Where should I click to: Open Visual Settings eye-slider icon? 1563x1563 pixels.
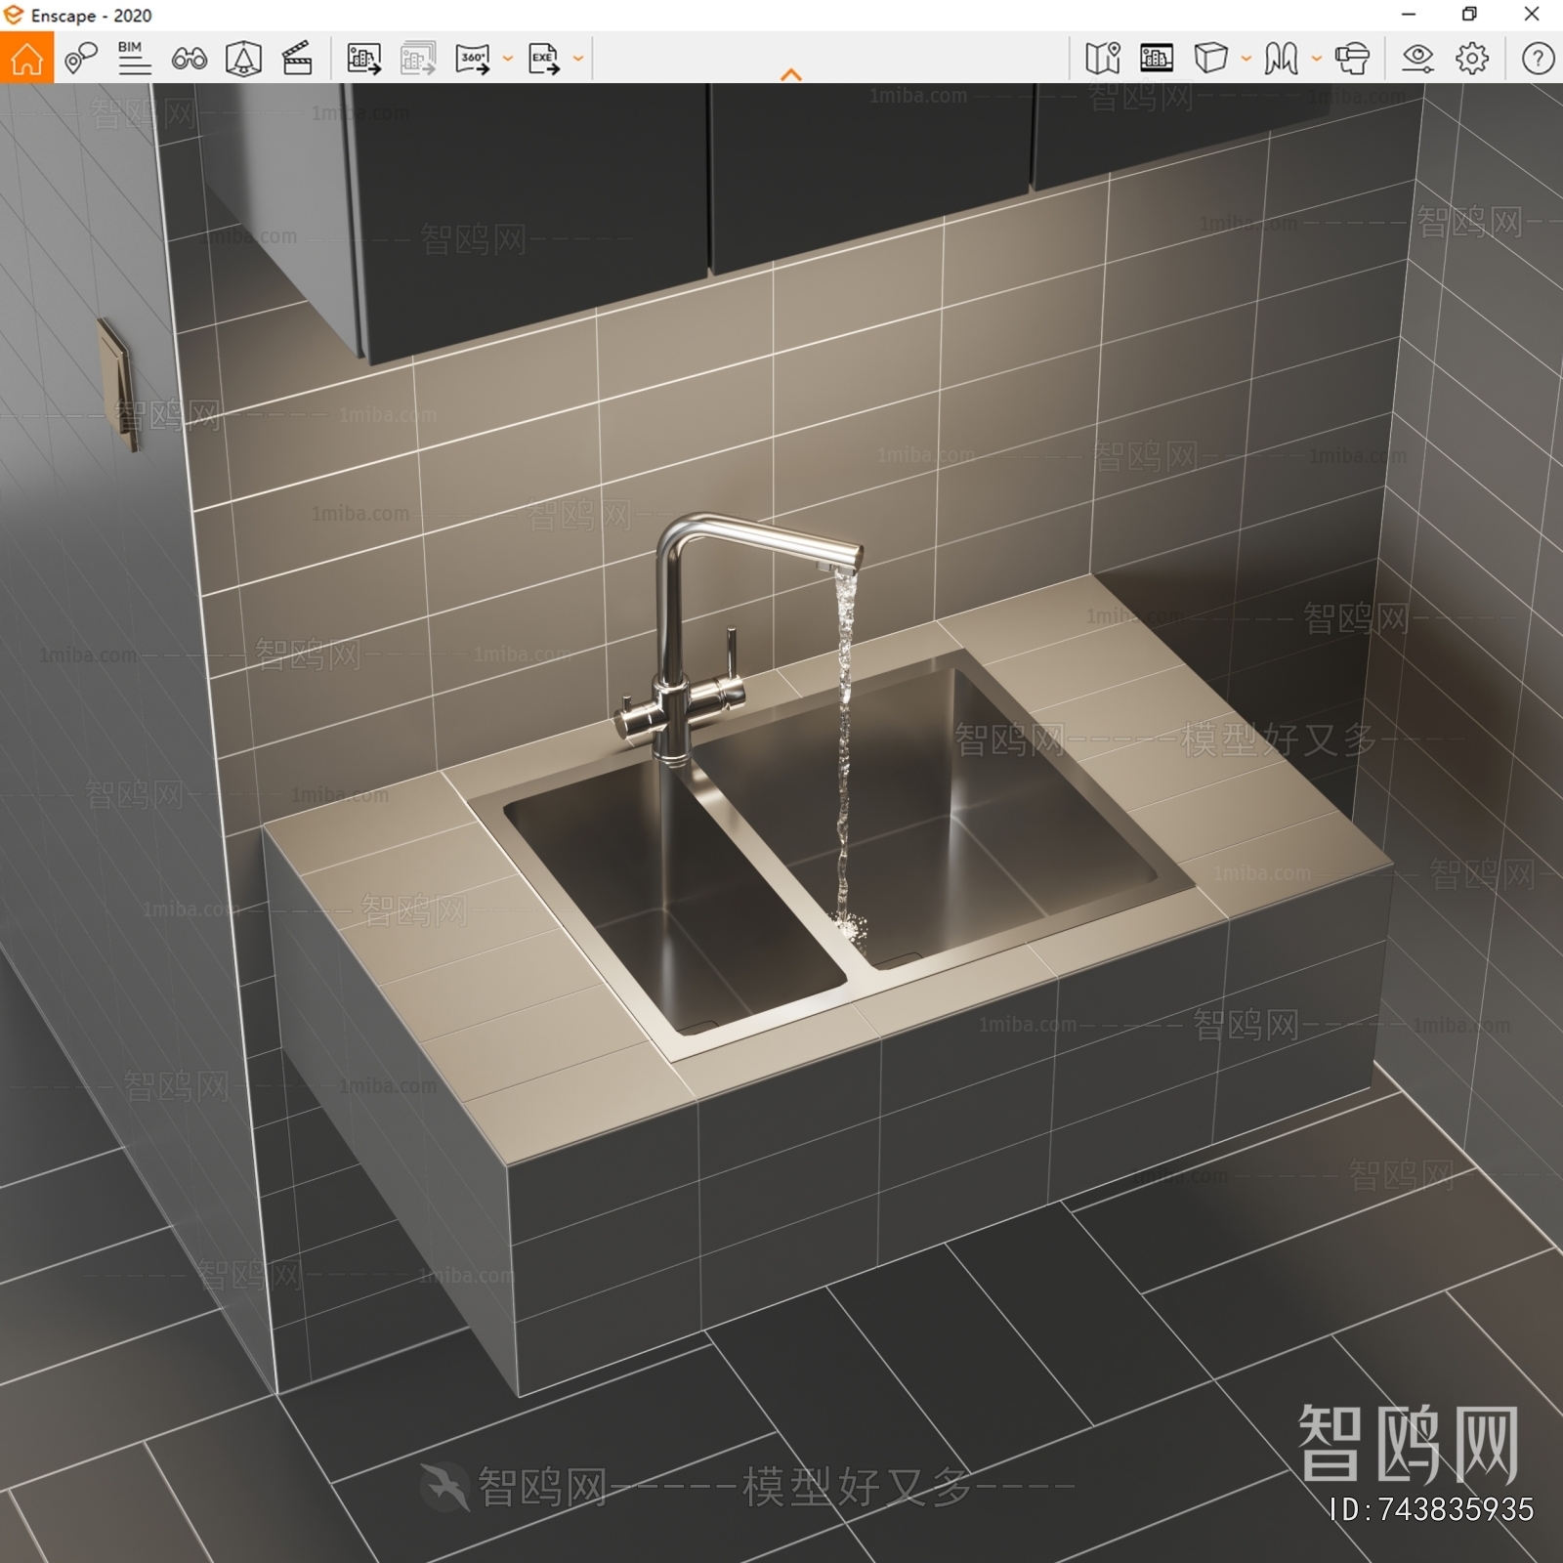(1417, 59)
